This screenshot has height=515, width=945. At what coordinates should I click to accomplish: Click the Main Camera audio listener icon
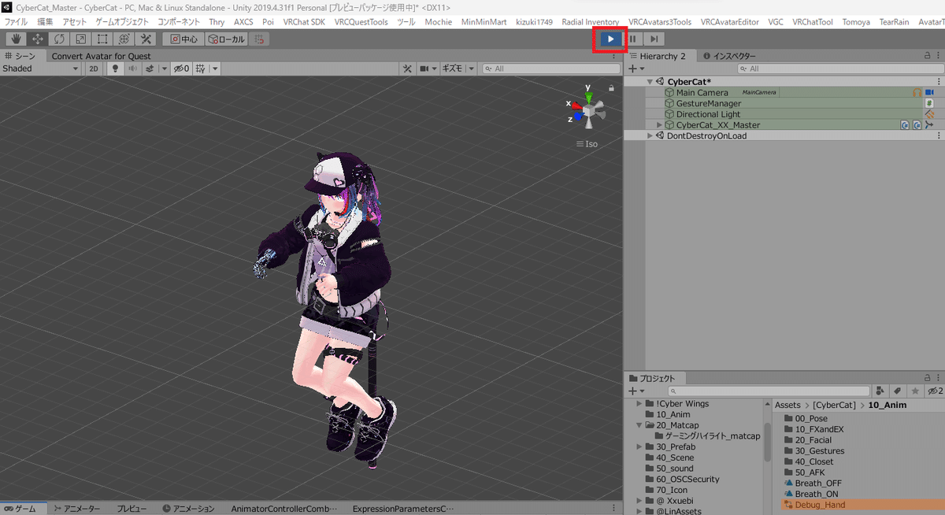(x=917, y=92)
